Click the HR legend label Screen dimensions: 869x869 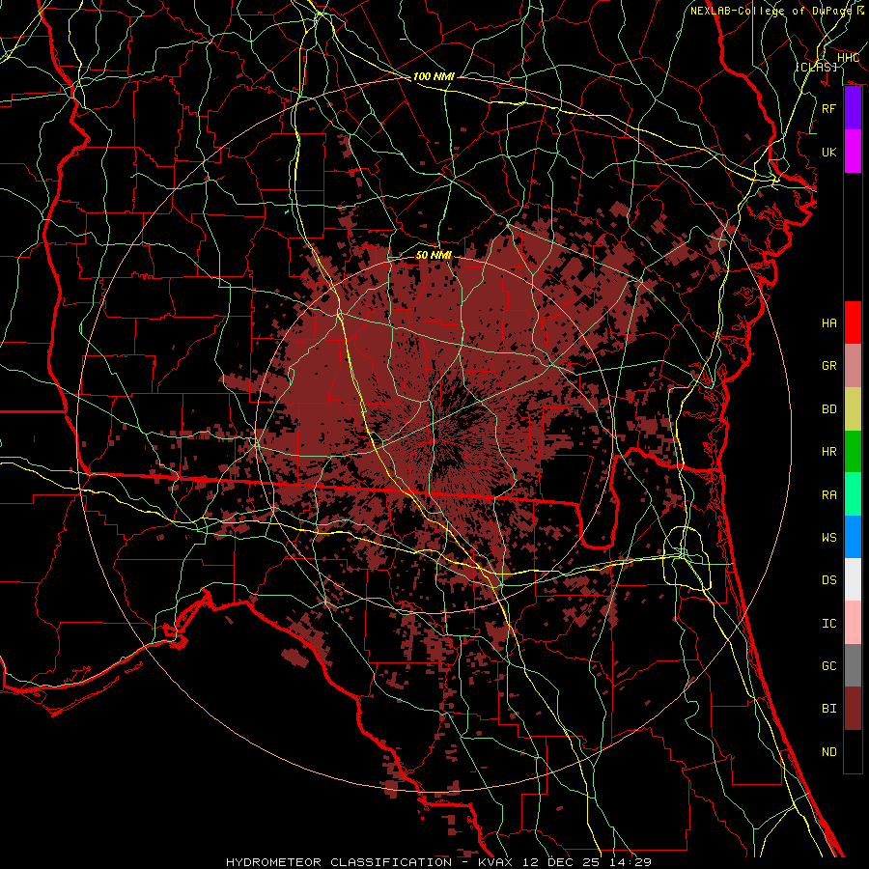[829, 452]
